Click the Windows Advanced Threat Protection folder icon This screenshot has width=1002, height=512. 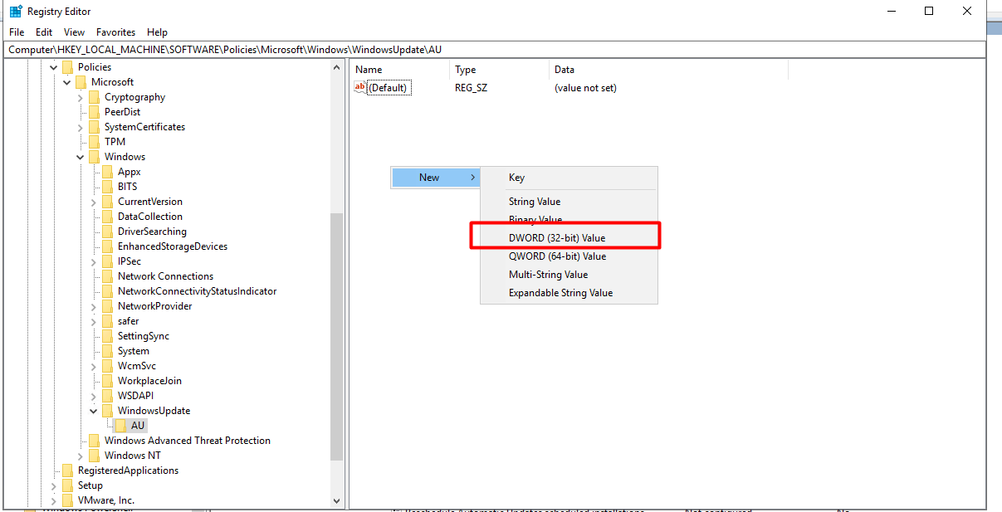click(x=95, y=441)
